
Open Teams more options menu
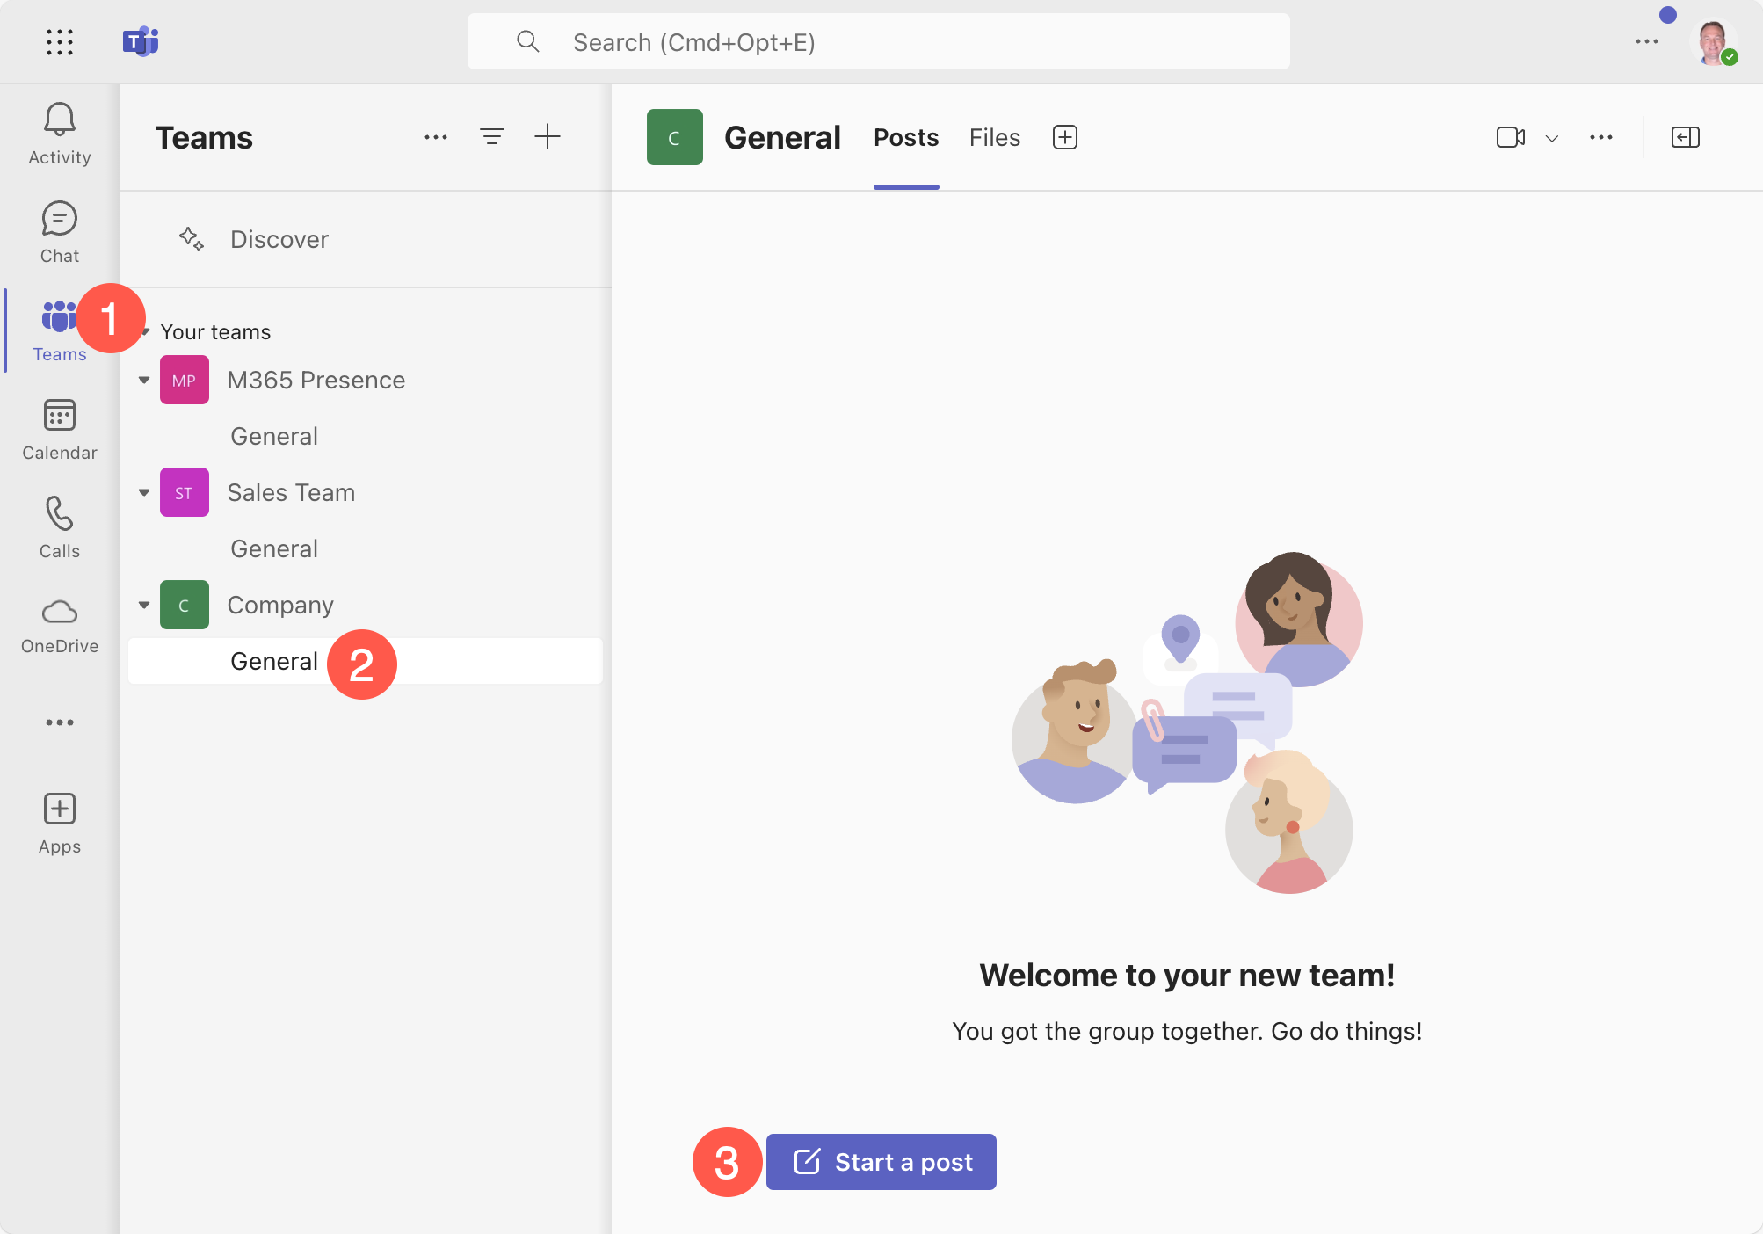point(438,136)
